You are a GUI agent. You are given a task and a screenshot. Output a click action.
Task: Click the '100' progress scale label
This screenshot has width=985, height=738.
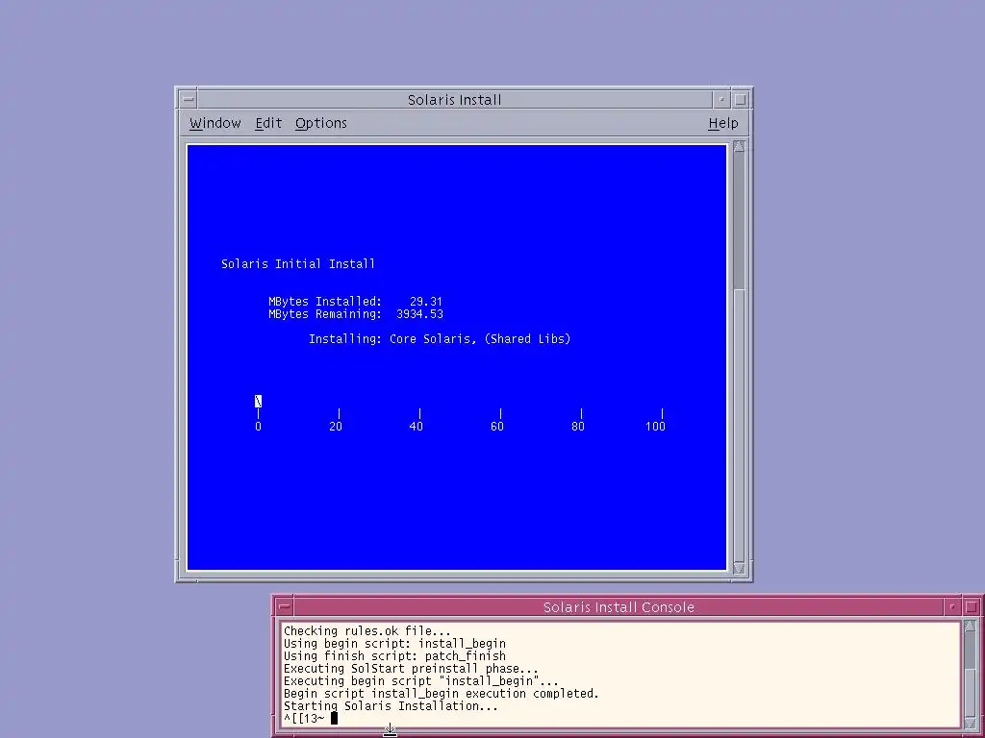[x=655, y=426]
